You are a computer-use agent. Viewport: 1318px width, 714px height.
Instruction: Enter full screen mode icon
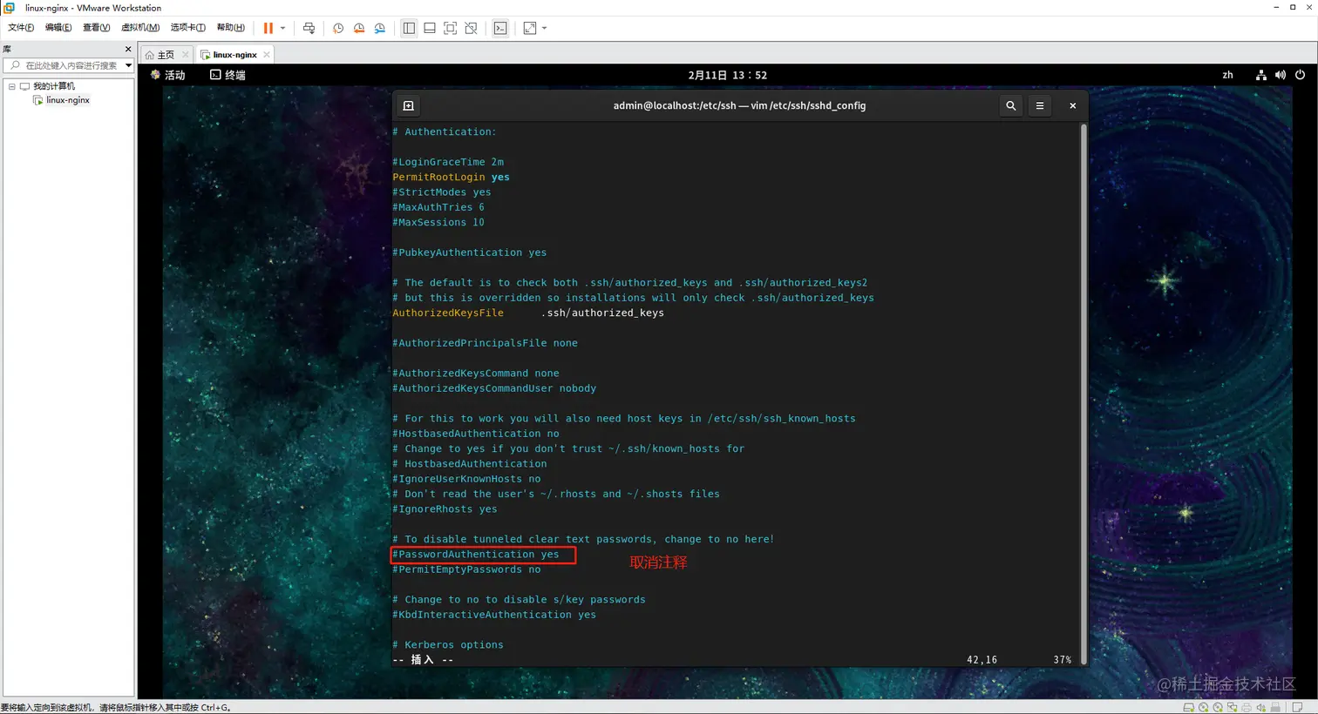coord(451,28)
